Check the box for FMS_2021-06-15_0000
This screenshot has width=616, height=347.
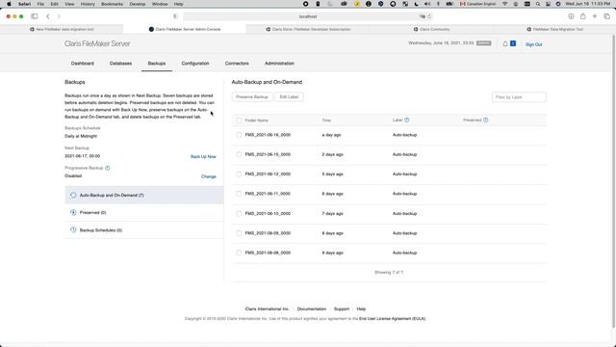[x=239, y=154]
